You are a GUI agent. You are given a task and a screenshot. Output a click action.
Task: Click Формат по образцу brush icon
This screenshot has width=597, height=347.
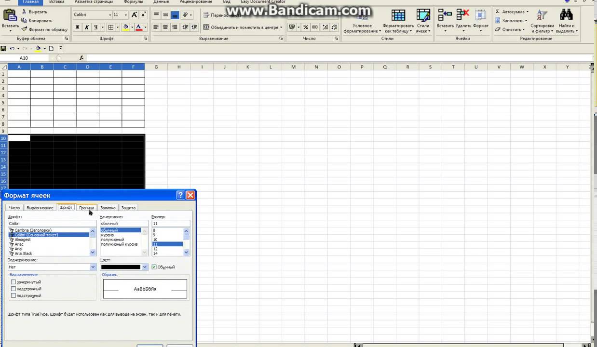(x=24, y=29)
